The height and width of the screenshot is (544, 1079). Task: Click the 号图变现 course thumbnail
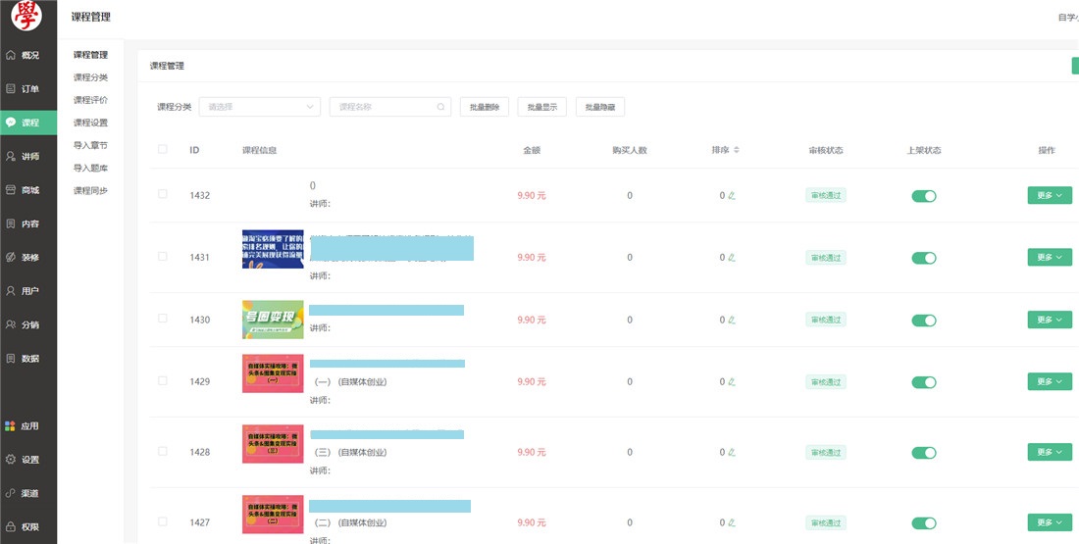tap(273, 320)
